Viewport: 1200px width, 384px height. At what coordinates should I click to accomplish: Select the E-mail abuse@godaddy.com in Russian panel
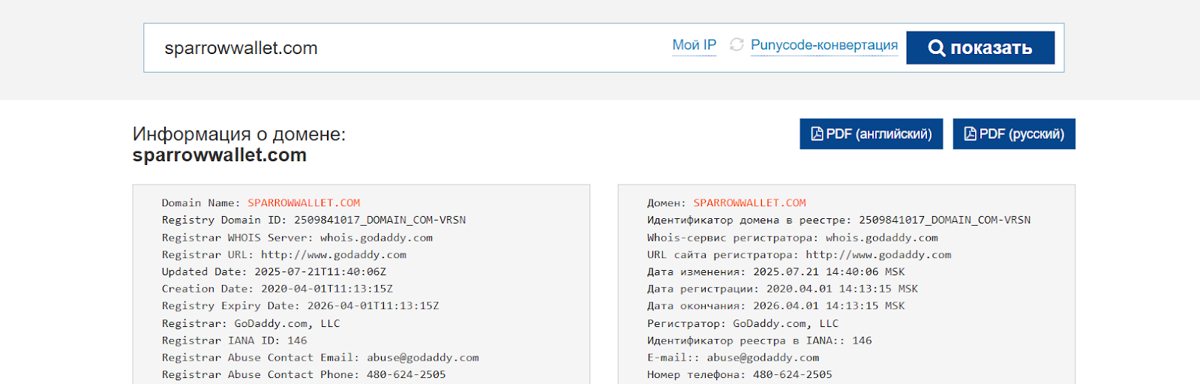pos(763,358)
